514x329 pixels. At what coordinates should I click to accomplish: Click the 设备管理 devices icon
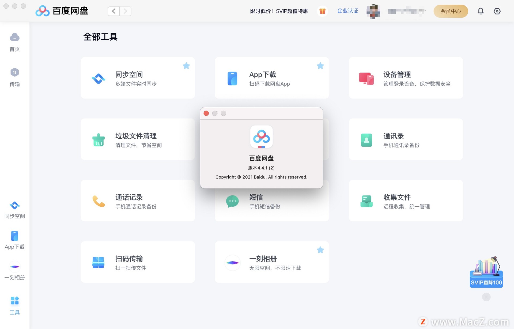(366, 78)
